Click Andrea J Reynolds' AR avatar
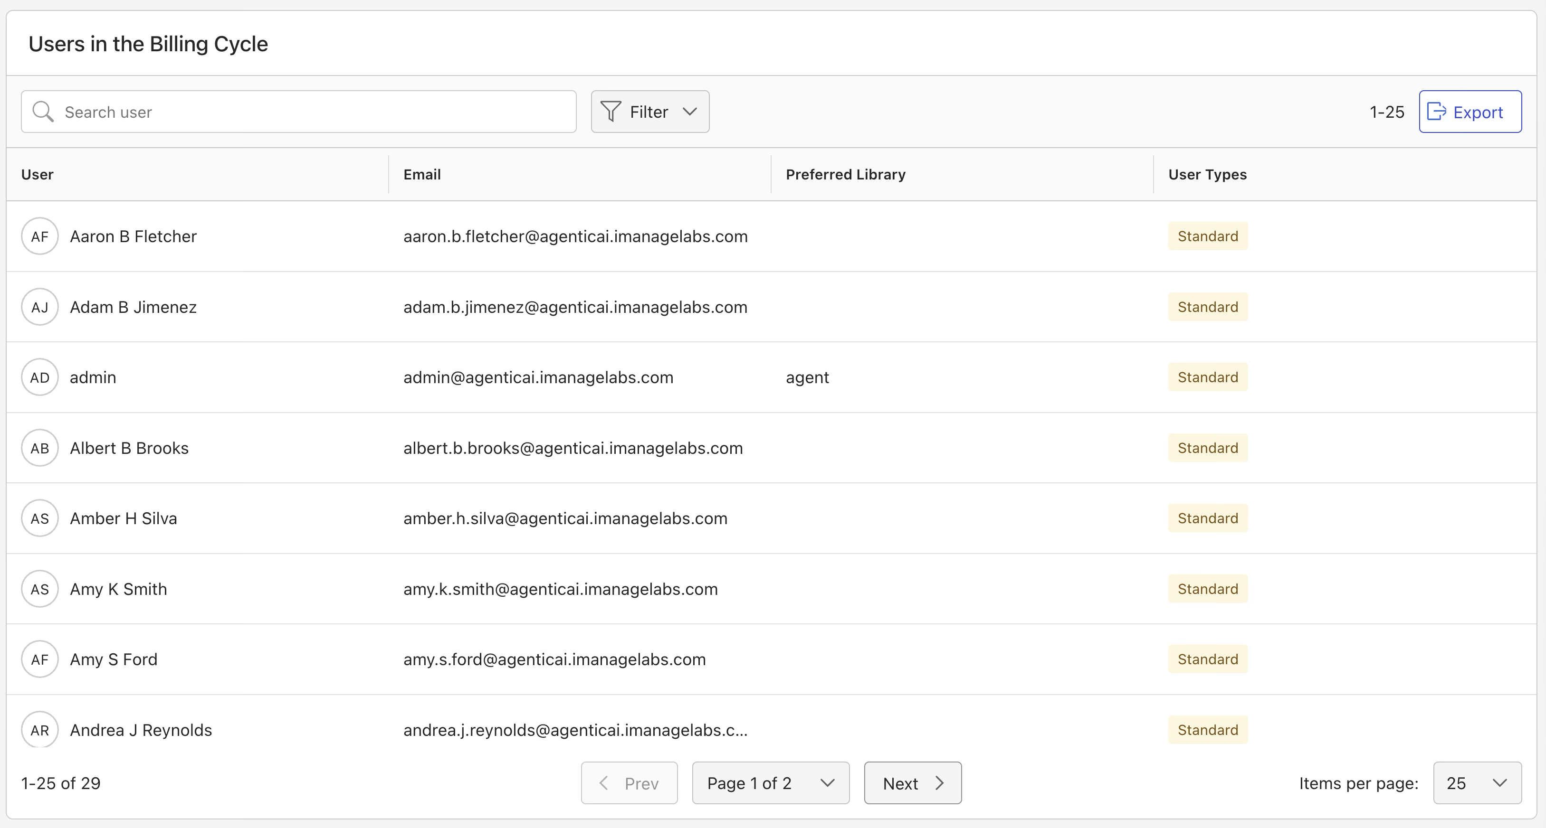The width and height of the screenshot is (1546, 828). pyautogui.click(x=39, y=730)
